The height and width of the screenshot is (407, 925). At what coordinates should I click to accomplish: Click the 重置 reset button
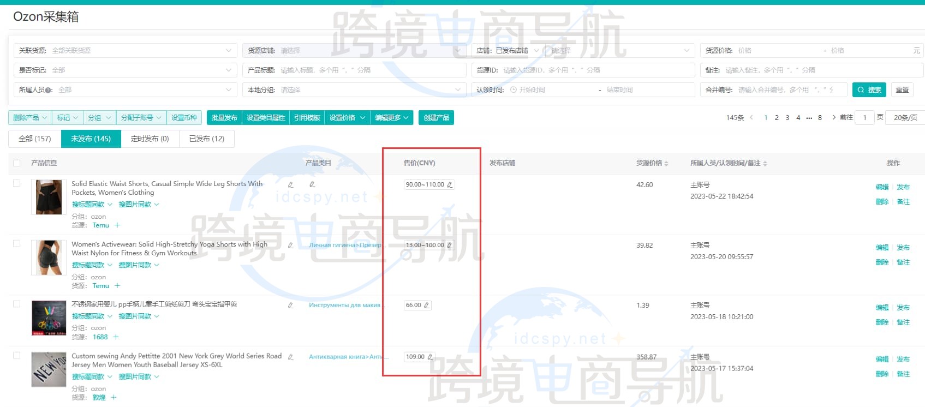[903, 89]
